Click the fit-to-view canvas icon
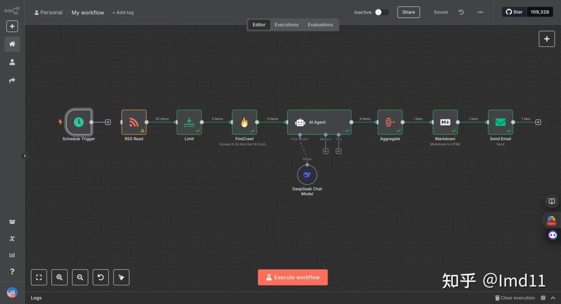This screenshot has height=304, width=561. tap(39, 277)
